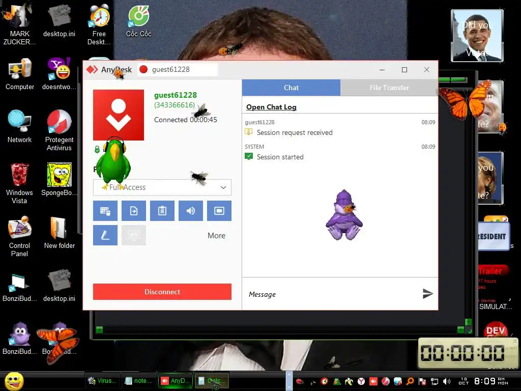
Task: Click the More permissions link
Action: pos(216,236)
